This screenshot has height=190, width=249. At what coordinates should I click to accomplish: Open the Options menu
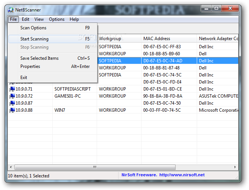tap(57, 19)
